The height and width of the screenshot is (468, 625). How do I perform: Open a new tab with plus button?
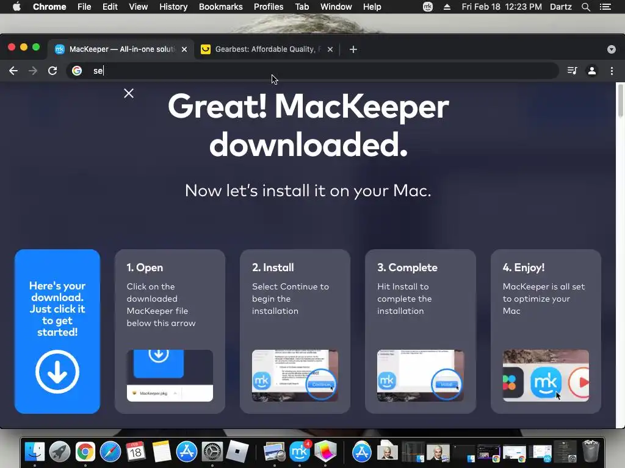click(x=353, y=49)
